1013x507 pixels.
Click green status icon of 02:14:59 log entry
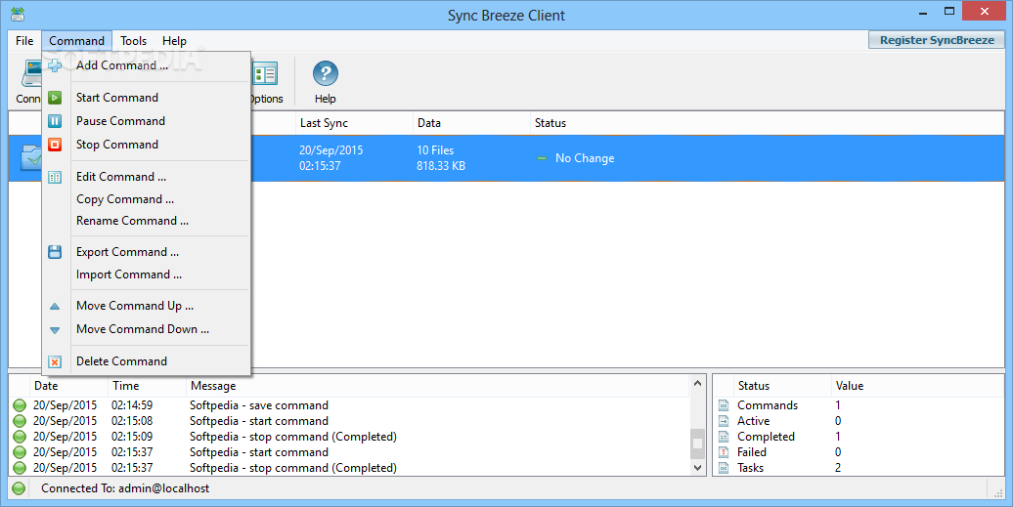20,405
